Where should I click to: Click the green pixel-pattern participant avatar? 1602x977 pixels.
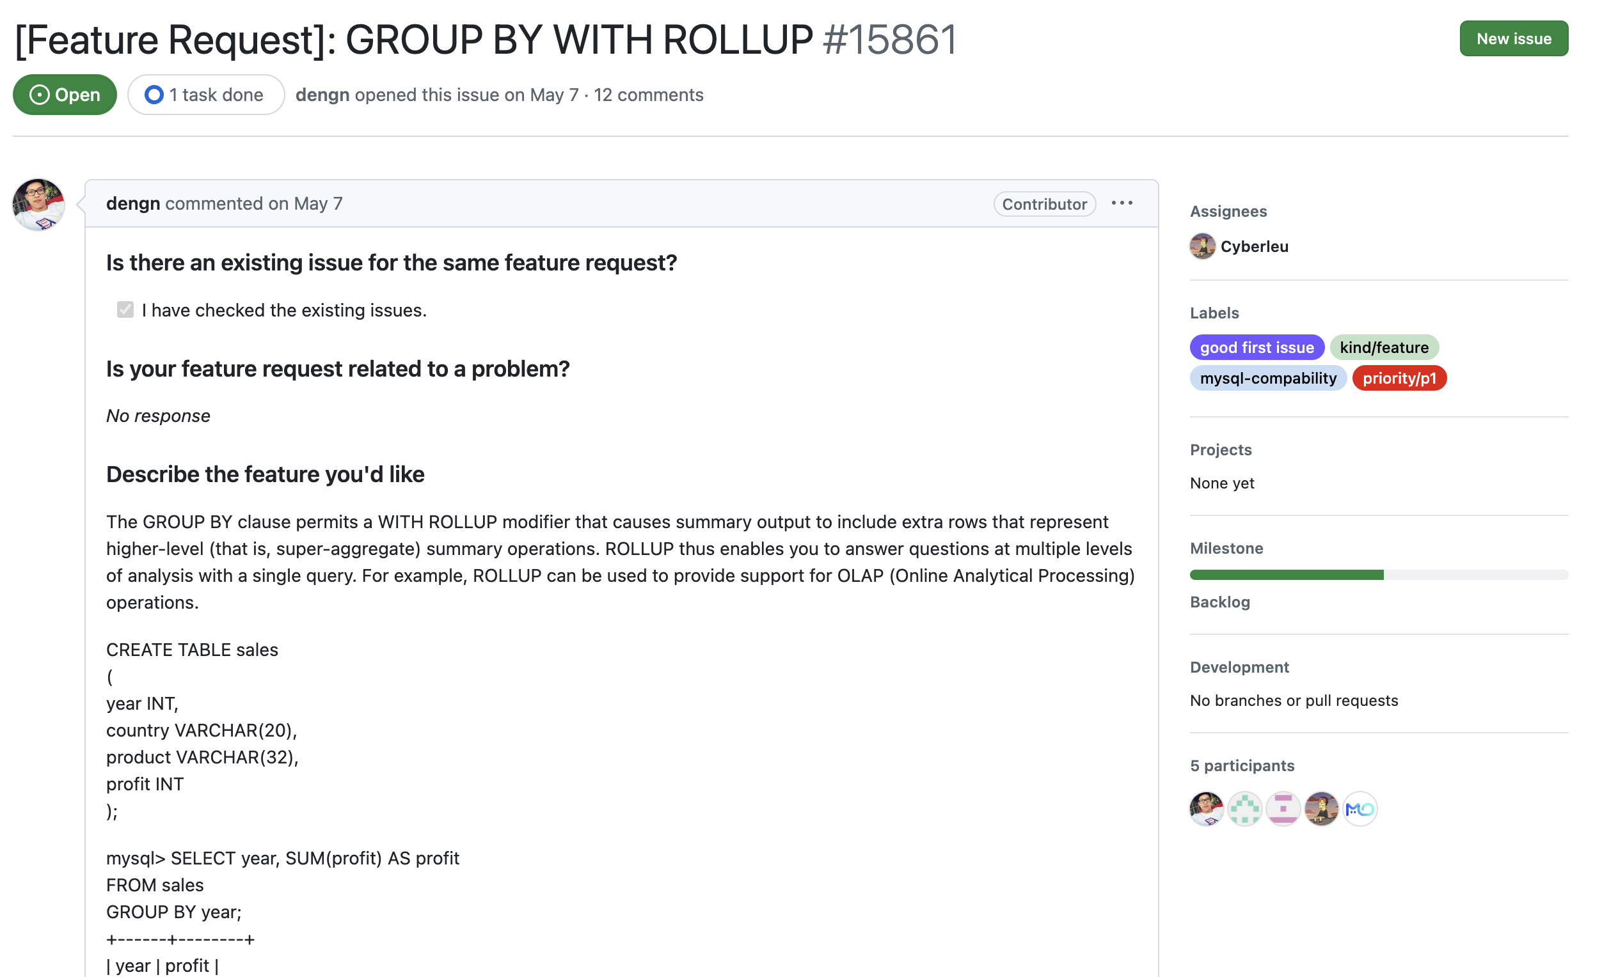coord(1244,809)
